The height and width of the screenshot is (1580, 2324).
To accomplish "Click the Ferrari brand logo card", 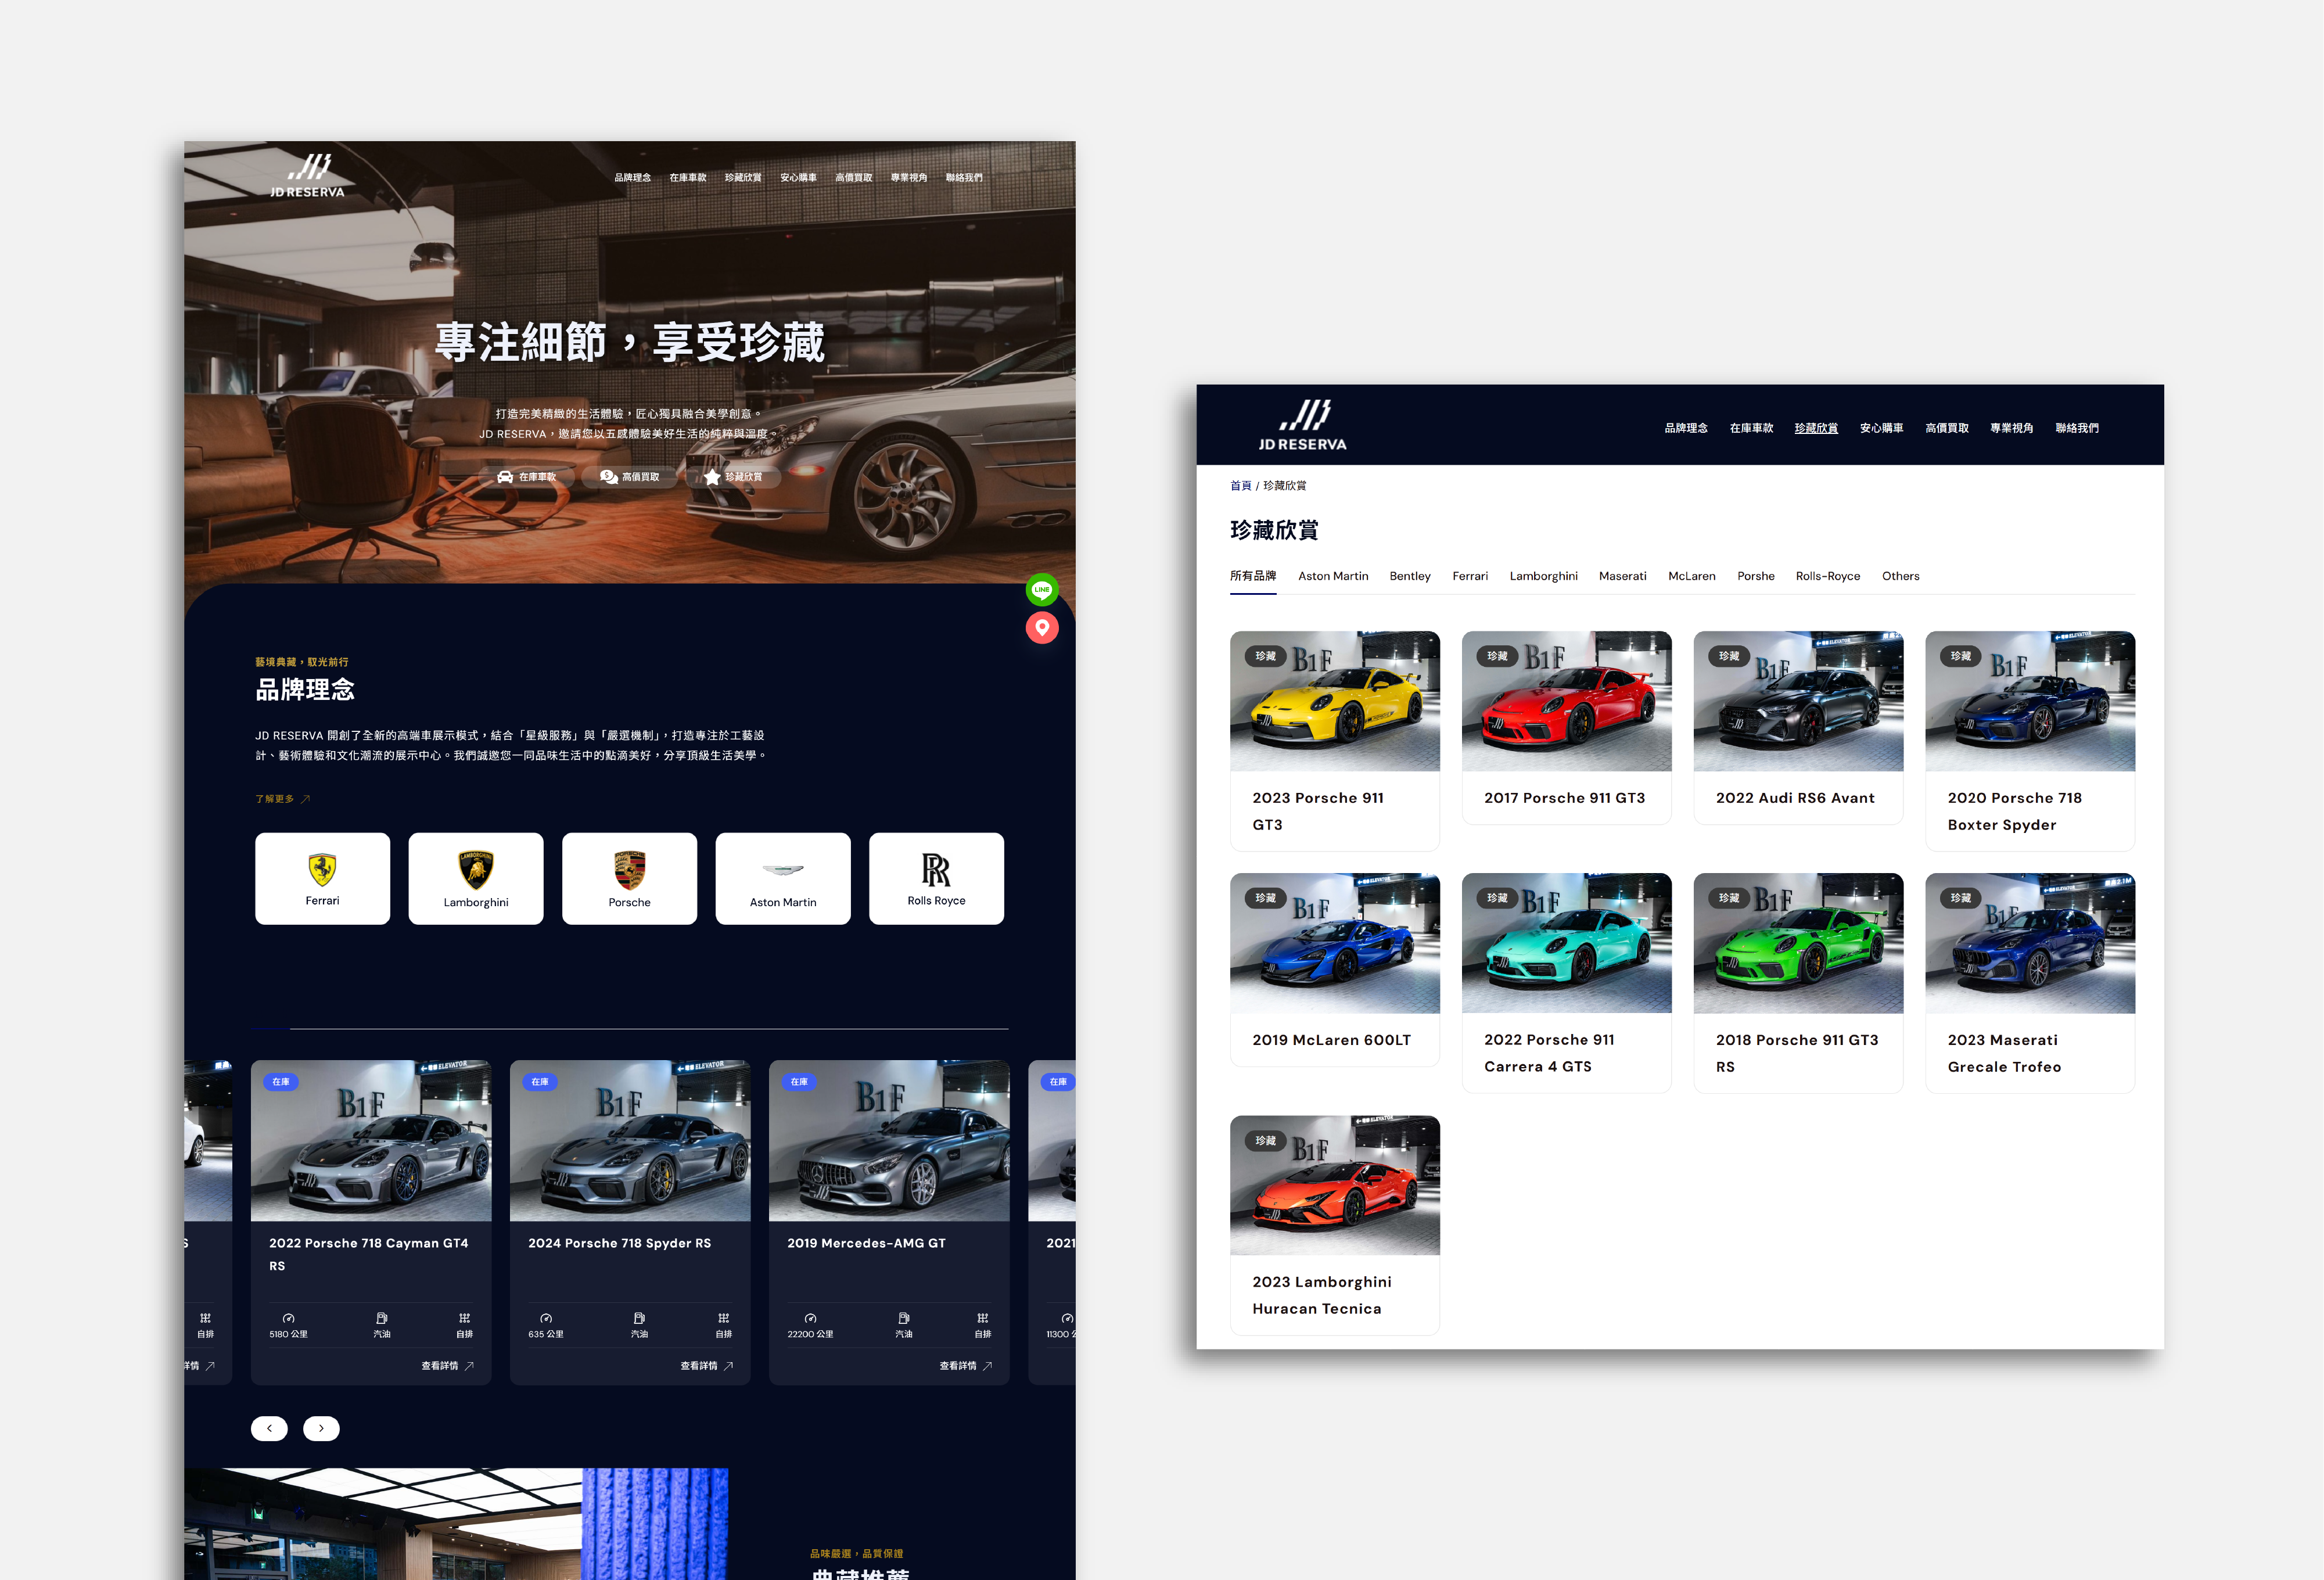I will (322, 878).
